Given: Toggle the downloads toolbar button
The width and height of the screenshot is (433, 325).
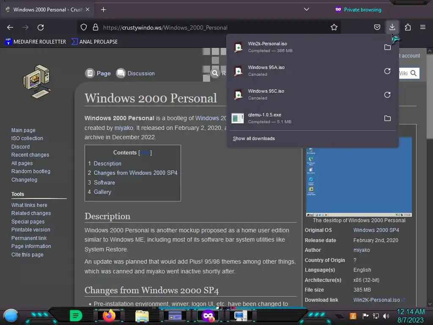Looking at the screenshot, I should click(x=392, y=27).
